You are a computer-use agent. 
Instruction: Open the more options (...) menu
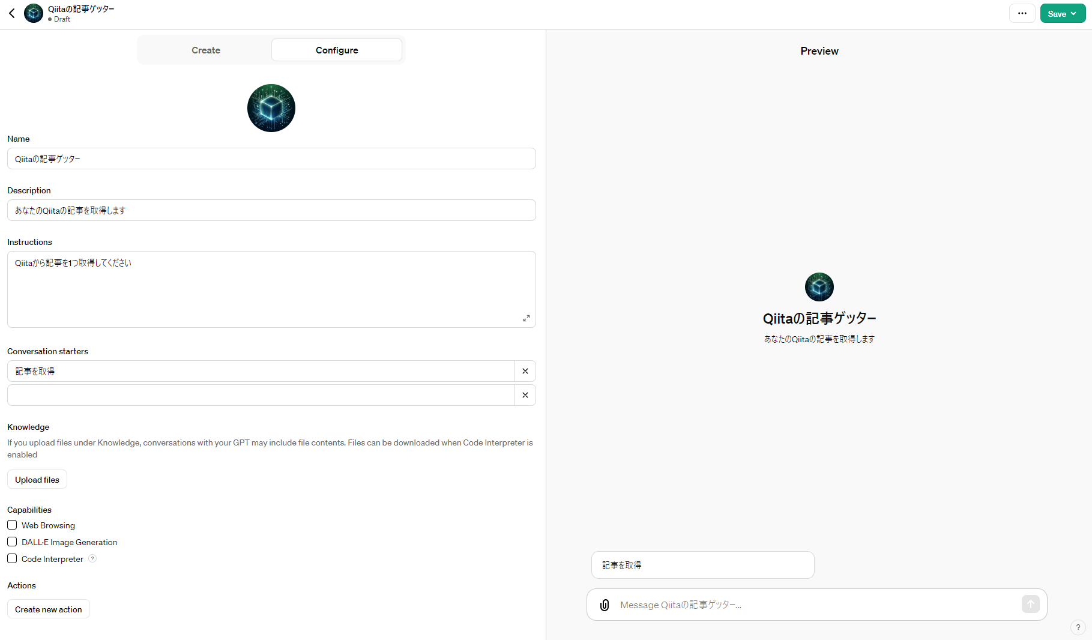[x=1022, y=13]
